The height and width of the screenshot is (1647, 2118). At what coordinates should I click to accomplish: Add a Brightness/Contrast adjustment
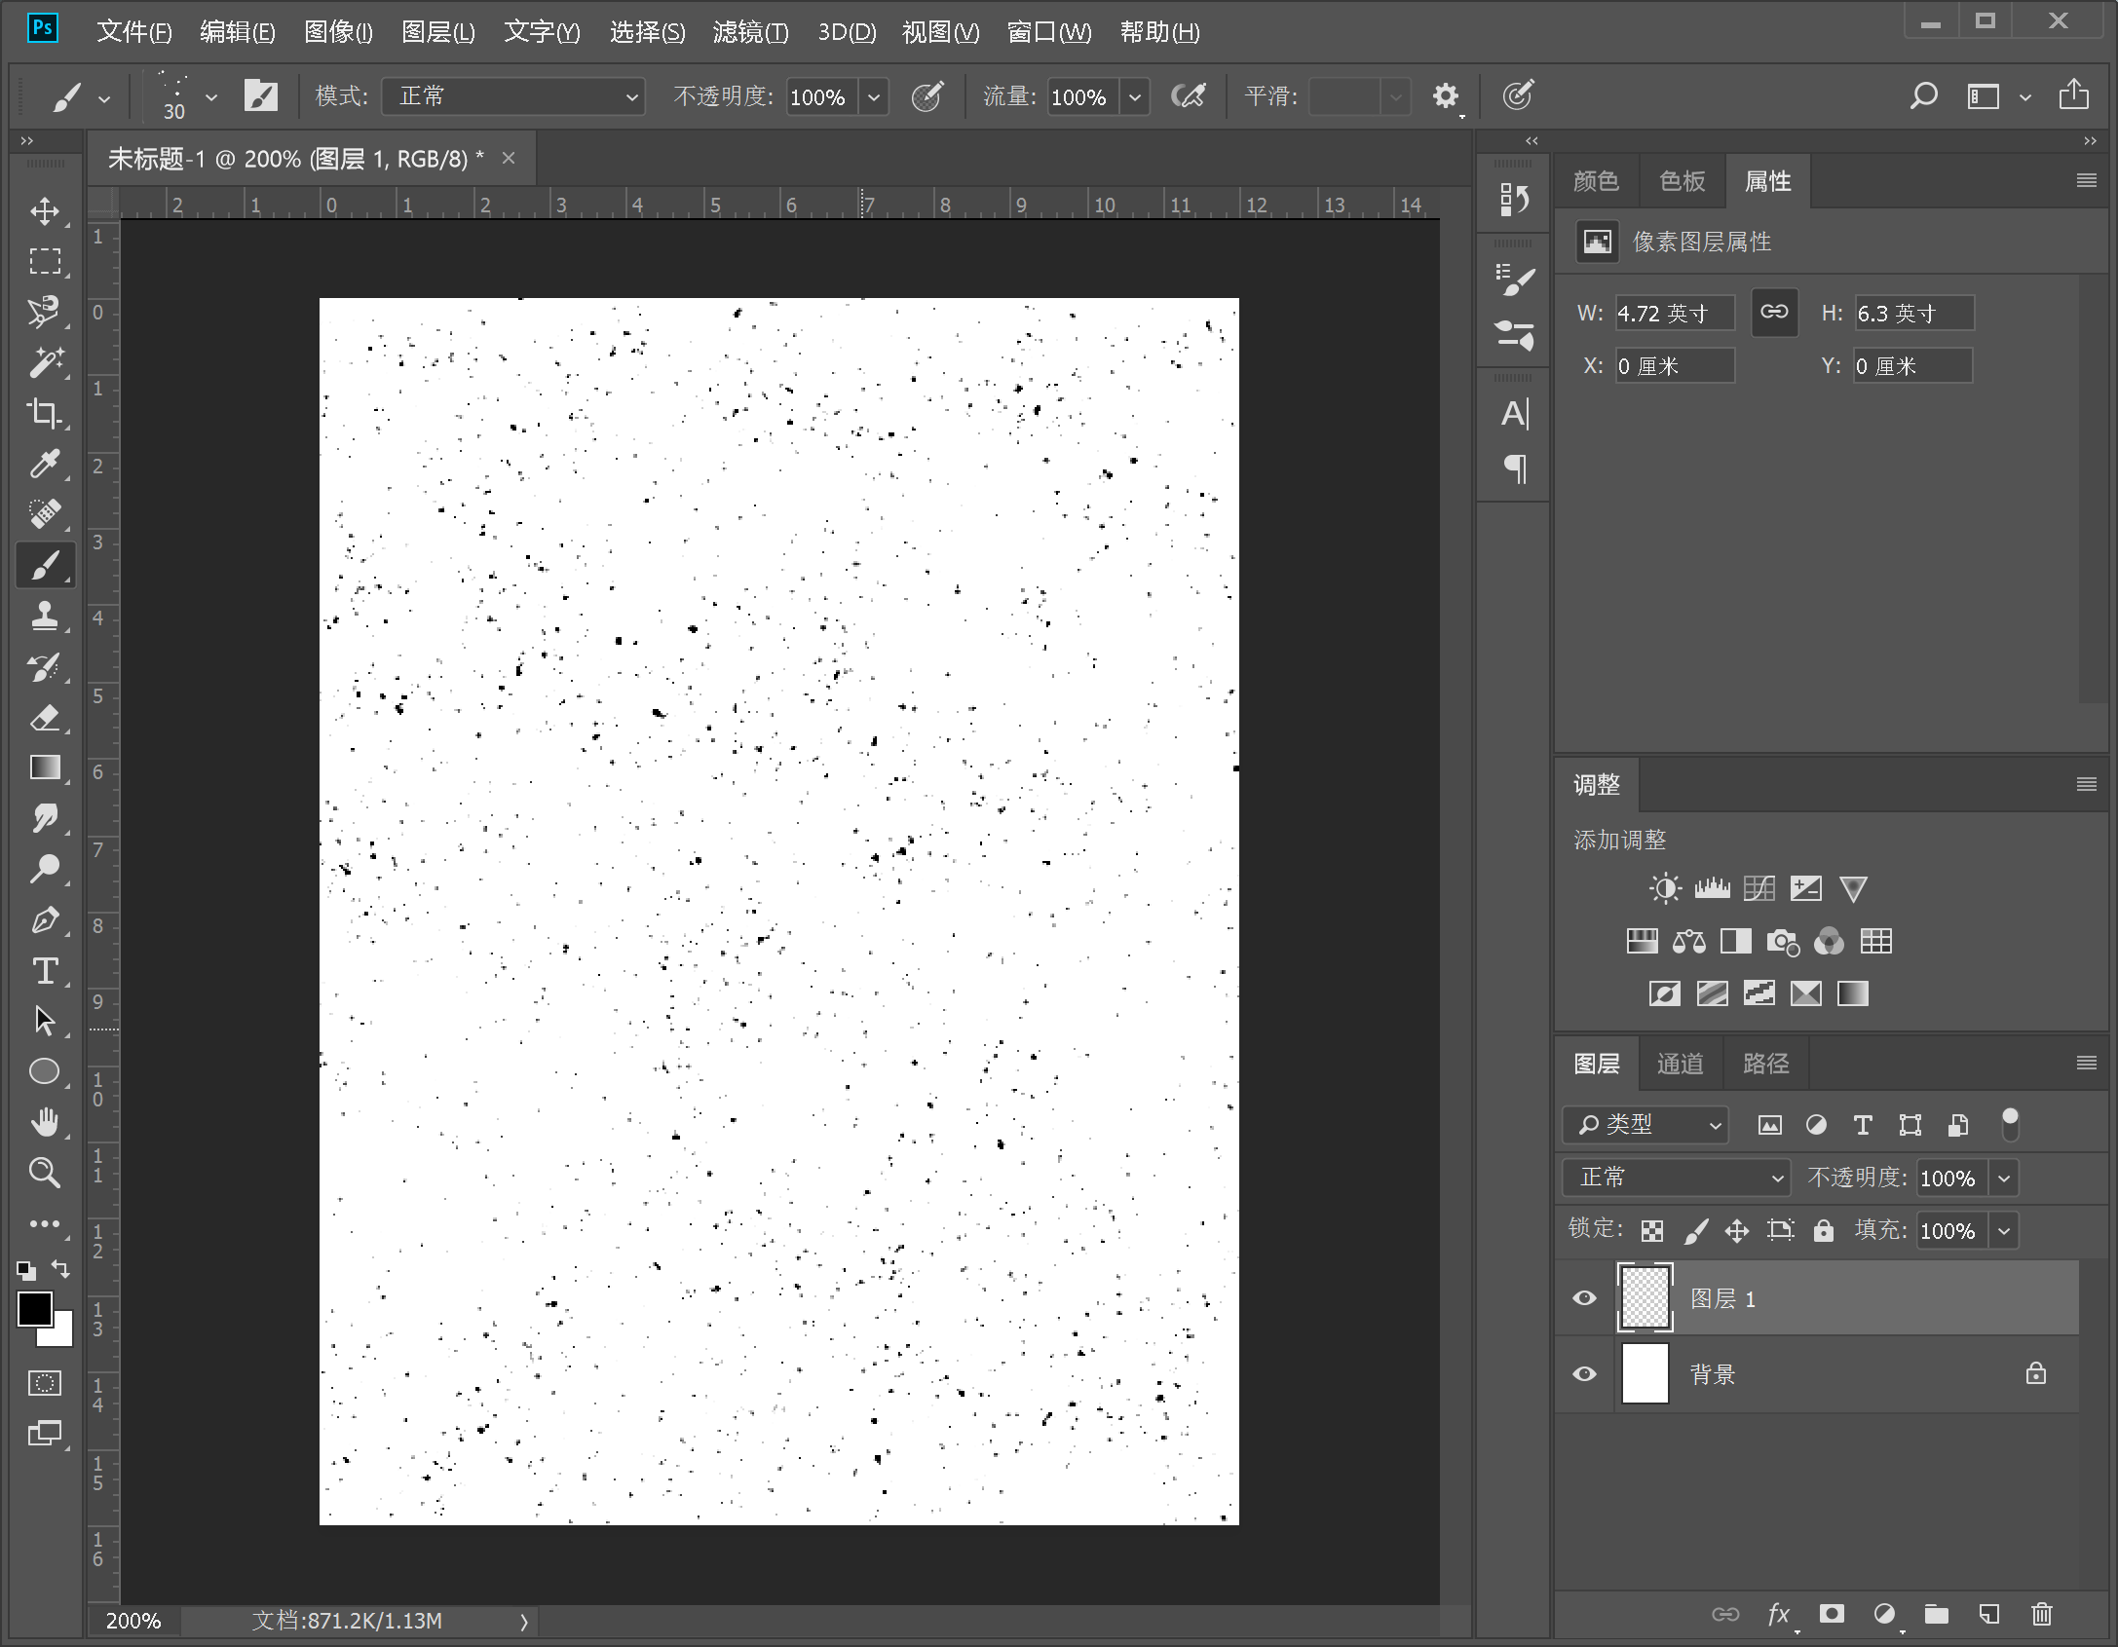click(1664, 888)
